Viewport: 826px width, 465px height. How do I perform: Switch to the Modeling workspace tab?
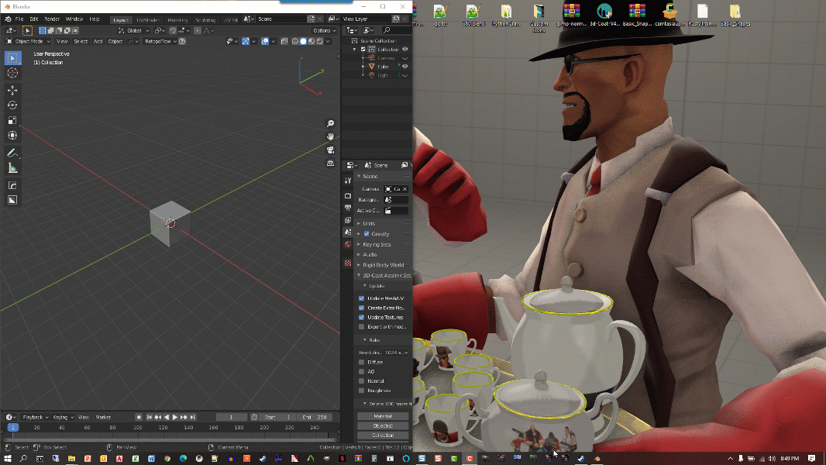[177, 20]
